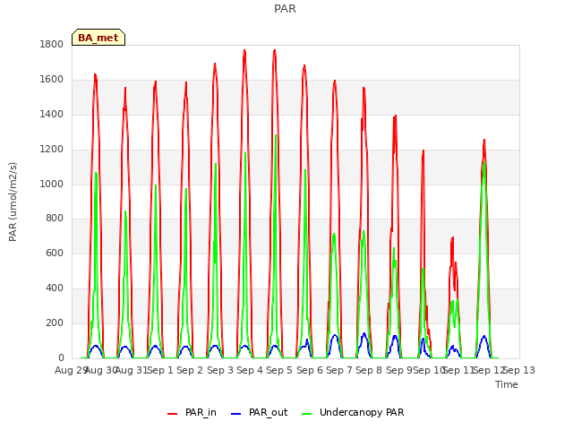Viewport: 573px width, 430px height.
Task: Click the red PAR_in legend swatch
Action: click(172, 414)
